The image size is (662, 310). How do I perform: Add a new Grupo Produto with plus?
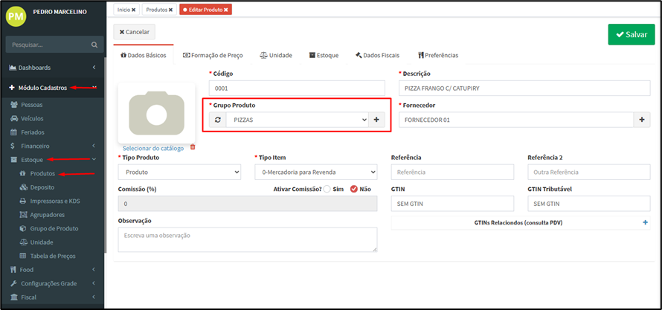376,120
